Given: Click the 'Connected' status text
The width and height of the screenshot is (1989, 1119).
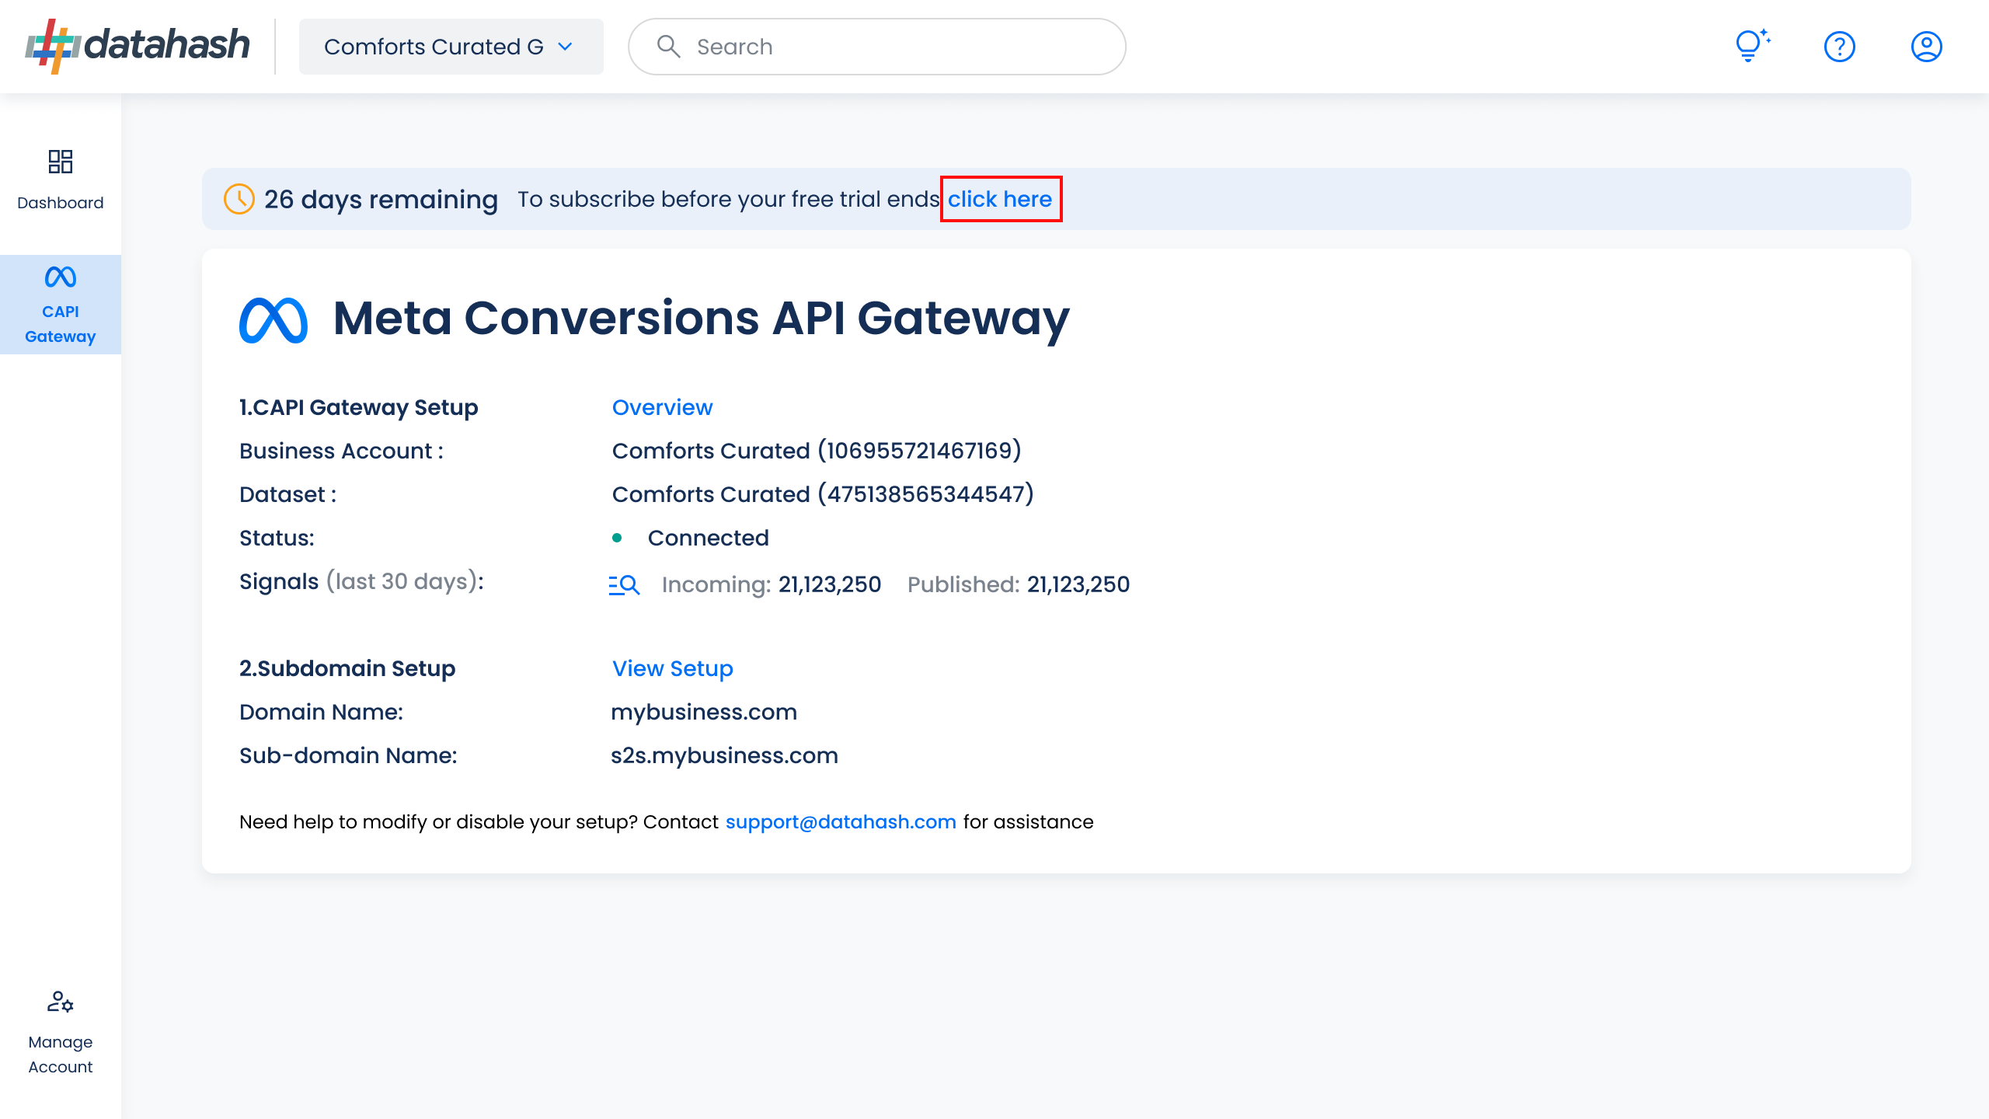Looking at the screenshot, I should click(x=708, y=538).
